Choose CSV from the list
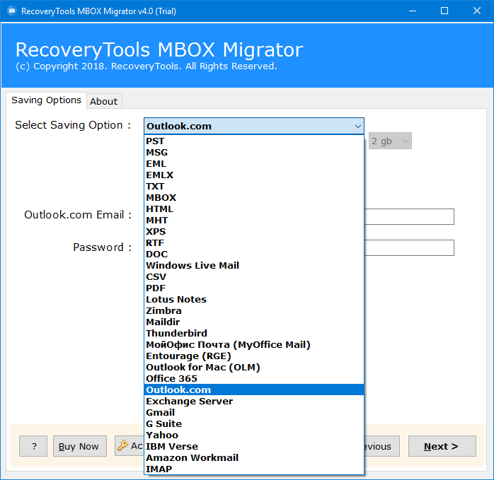The width and height of the screenshot is (494, 480). [254, 276]
